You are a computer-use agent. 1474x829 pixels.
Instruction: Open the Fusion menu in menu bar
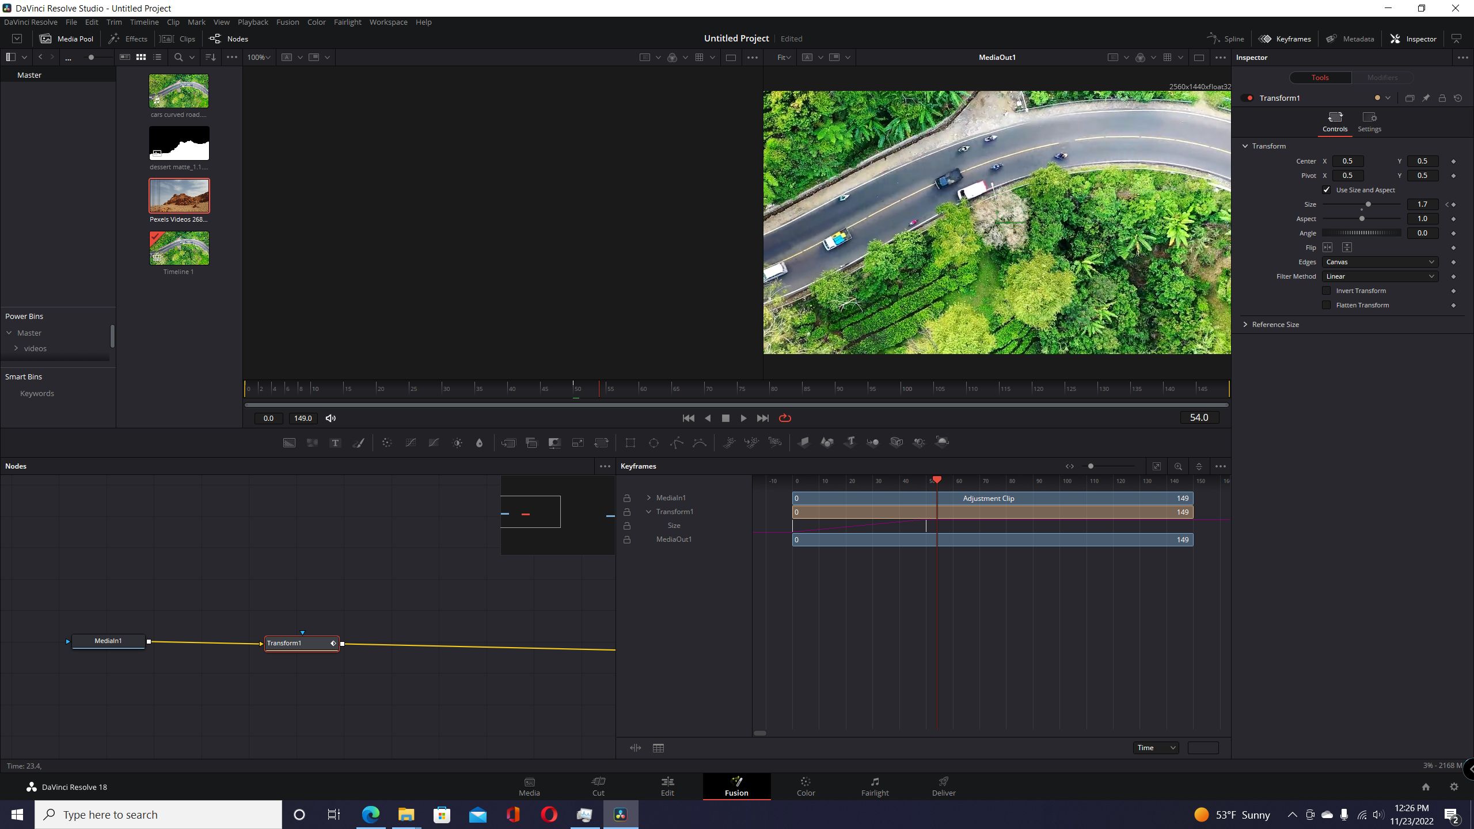click(287, 21)
